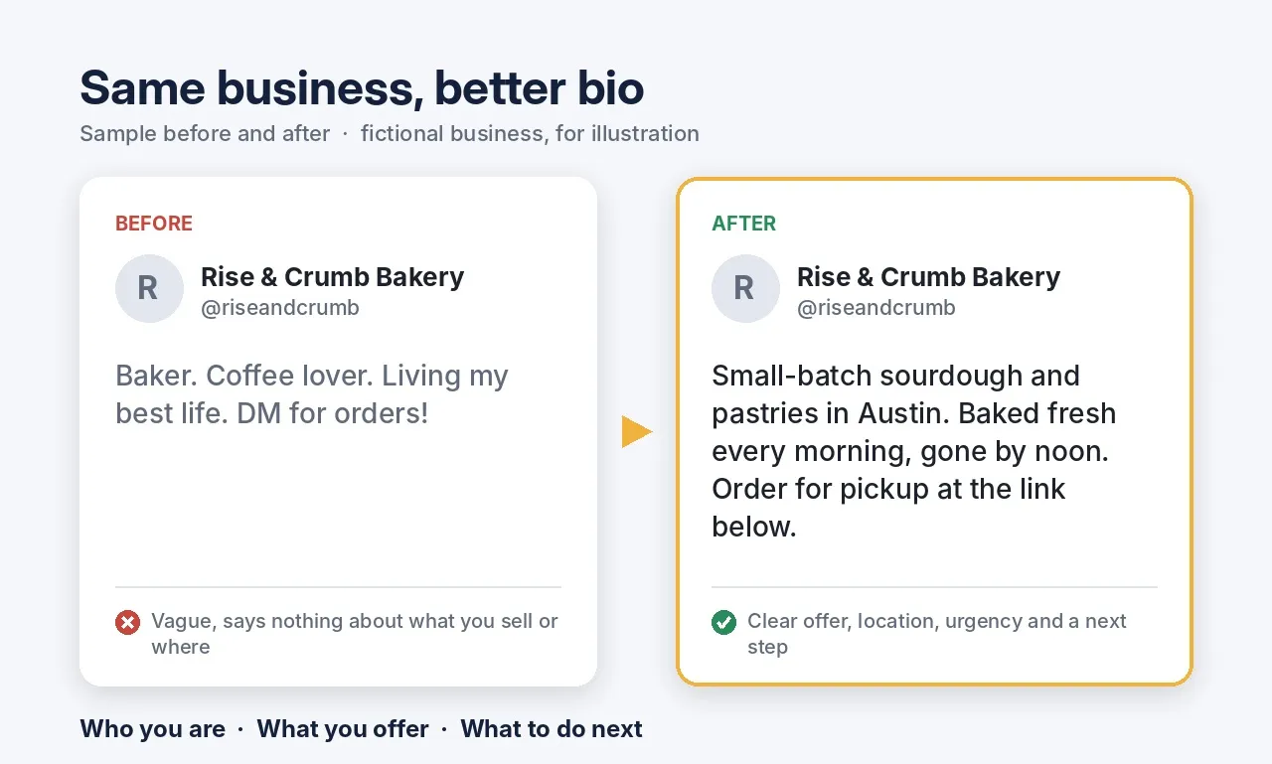
Task: Click Rise & Crumb Bakery name in Before card
Action: pos(332,276)
